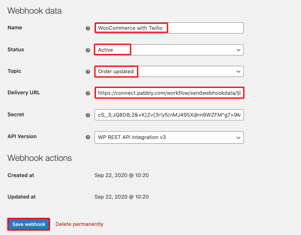Focus the Name field with WooCommerce with Twilio
301x235 pixels.
pyautogui.click(x=169, y=28)
